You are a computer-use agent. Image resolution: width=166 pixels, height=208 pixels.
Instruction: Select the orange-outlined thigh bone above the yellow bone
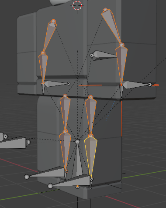91,116
